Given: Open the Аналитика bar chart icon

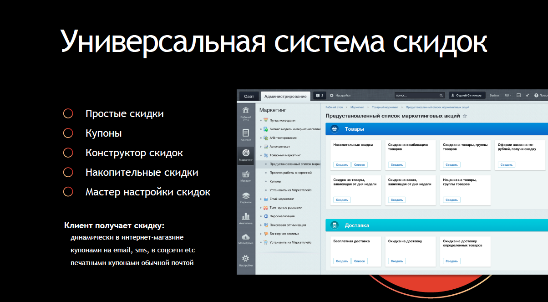Looking at the screenshot, I should click(246, 216).
